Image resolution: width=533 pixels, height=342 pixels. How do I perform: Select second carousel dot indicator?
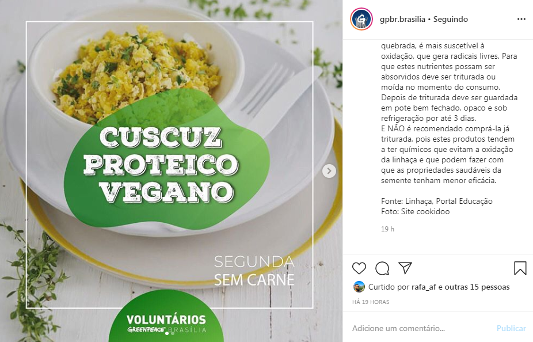(173, 333)
